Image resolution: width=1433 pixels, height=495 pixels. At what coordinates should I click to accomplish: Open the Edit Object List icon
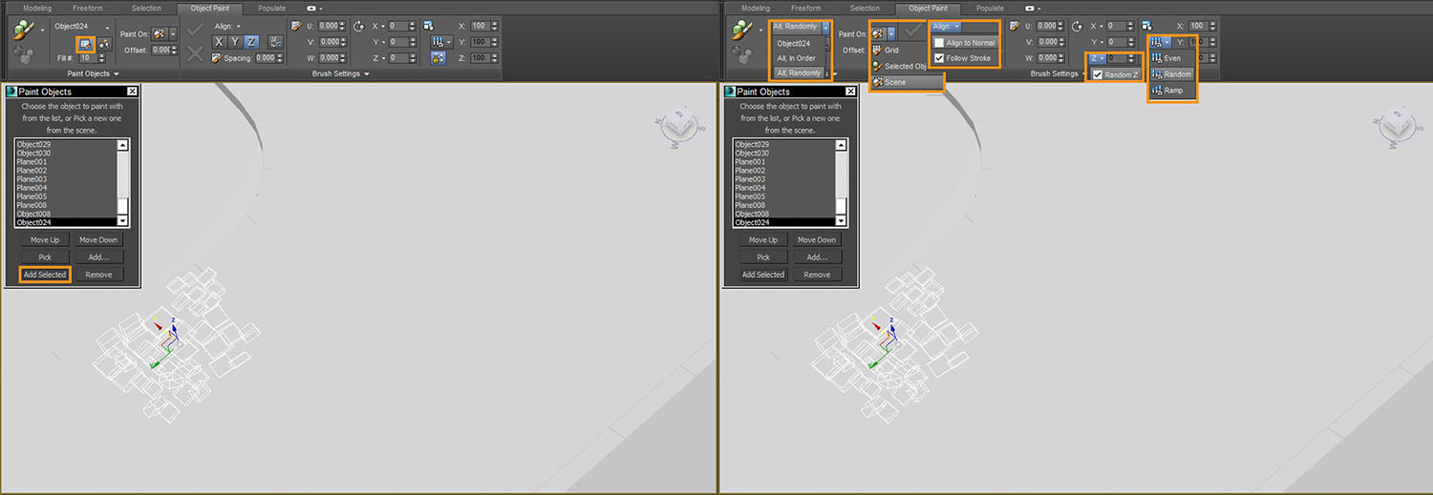coord(85,43)
